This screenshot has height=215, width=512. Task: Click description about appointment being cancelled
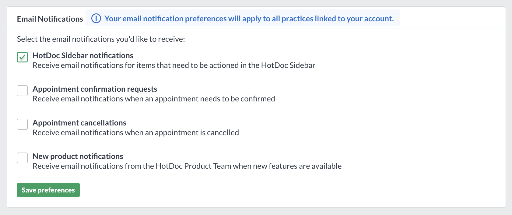pos(136,132)
